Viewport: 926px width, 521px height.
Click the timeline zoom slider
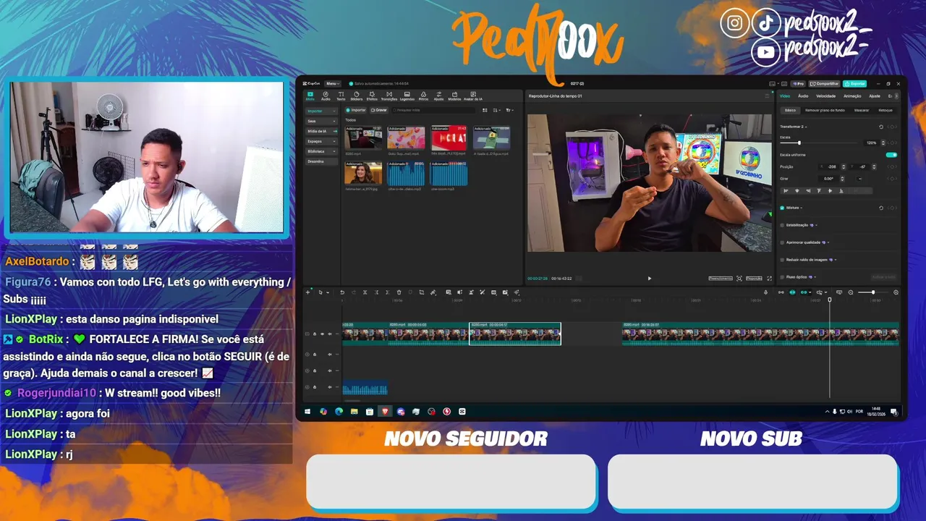(x=873, y=292)
